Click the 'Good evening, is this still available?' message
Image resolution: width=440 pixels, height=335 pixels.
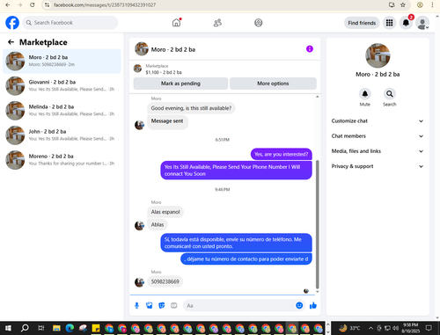coord(191,108)
